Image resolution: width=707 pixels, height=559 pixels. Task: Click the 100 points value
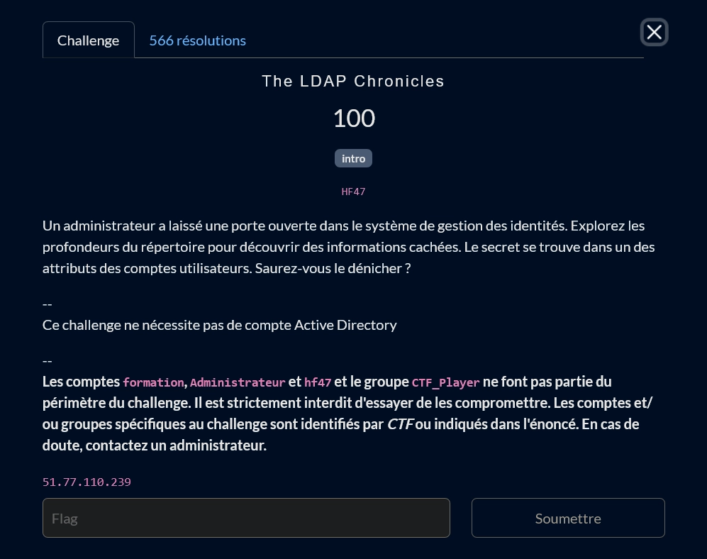pos(353,118)
